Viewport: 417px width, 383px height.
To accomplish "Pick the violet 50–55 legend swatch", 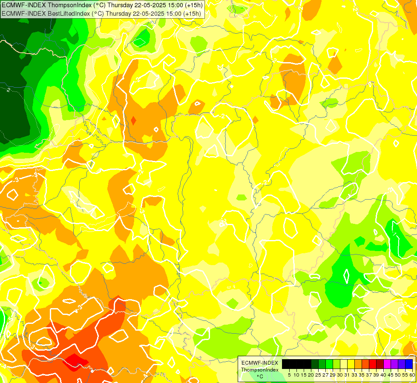I will tap(402, 364).
